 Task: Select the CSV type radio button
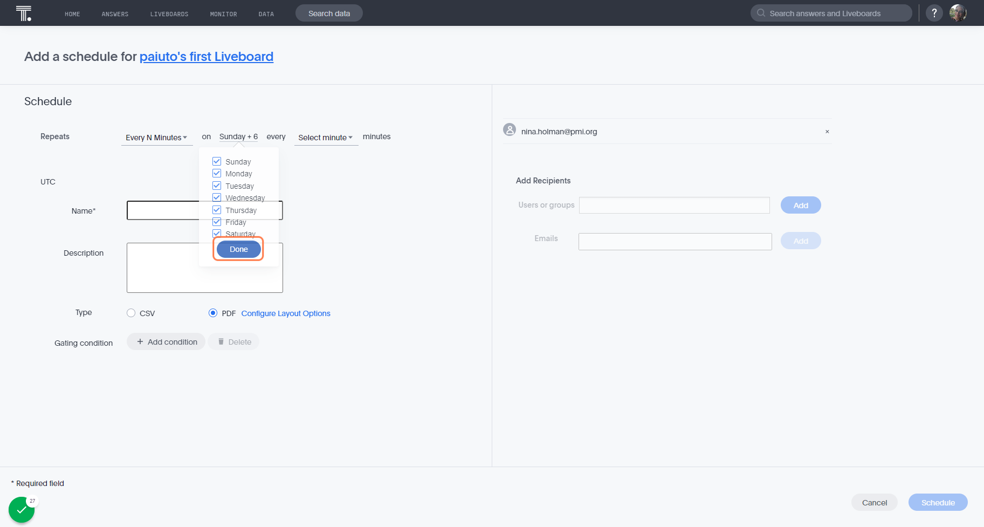(131, 313)
